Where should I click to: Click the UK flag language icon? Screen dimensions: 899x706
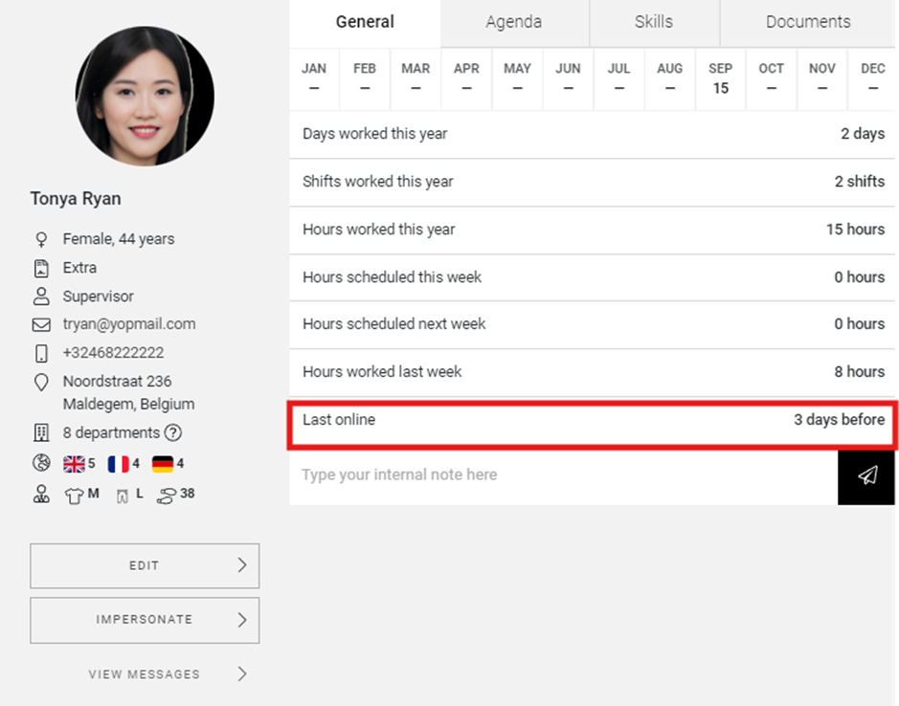pos(74,464)
